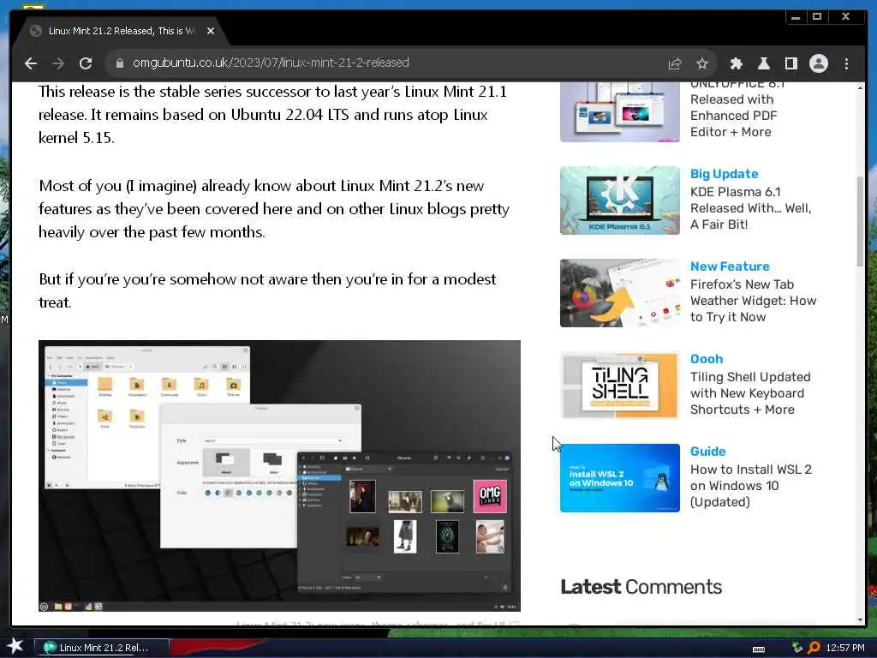Open Chrome Labs flask icon

pyautogui.click(x=763, y=63)
